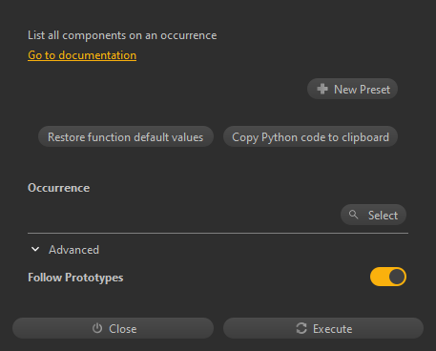This screenshot has width=436, height=351.
Task: Click the power icon on Close button
Action: pyautogui.click(x=97, y=328)
